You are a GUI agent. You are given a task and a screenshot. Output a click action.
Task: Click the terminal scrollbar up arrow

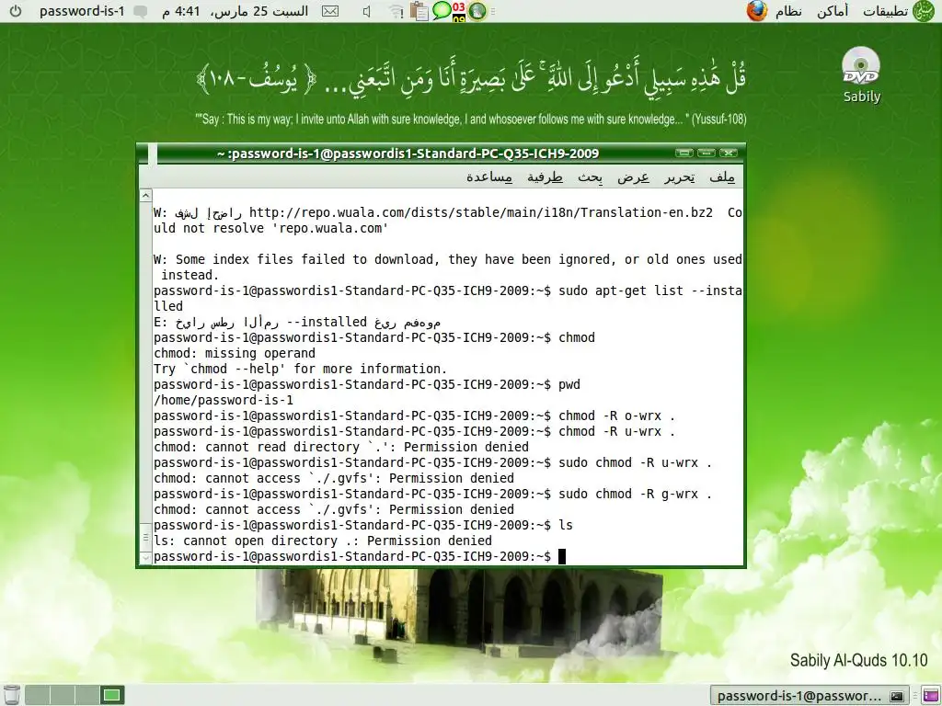[x=145, y=196]
